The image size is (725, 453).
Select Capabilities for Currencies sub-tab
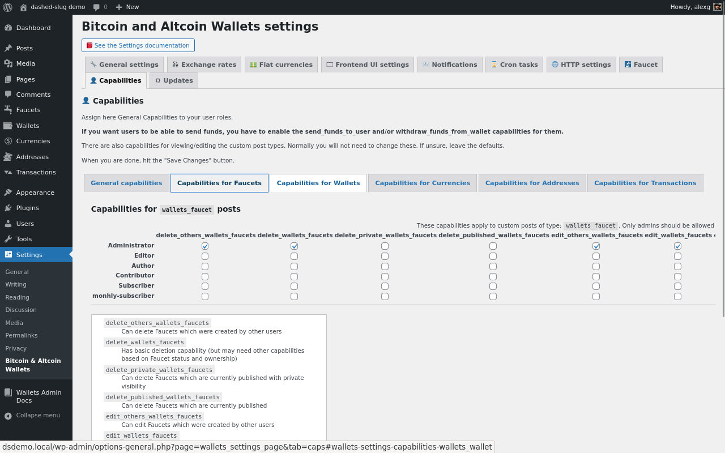point(423,183)
